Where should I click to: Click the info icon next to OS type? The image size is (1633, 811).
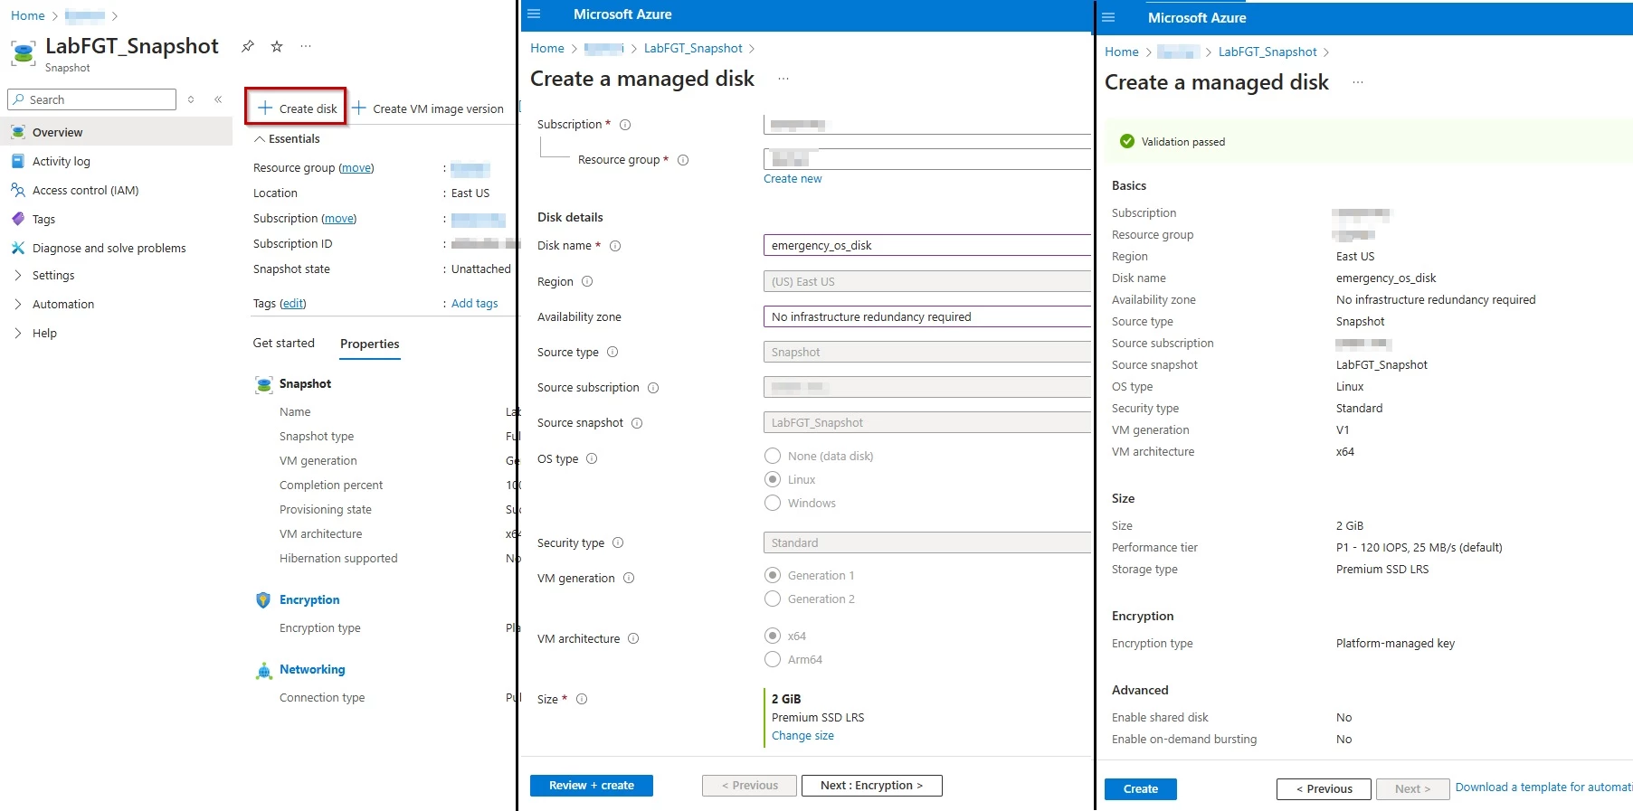(x=592, y=458)
